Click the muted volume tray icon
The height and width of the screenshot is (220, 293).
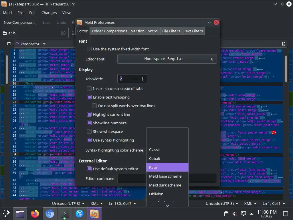point(235,214)
